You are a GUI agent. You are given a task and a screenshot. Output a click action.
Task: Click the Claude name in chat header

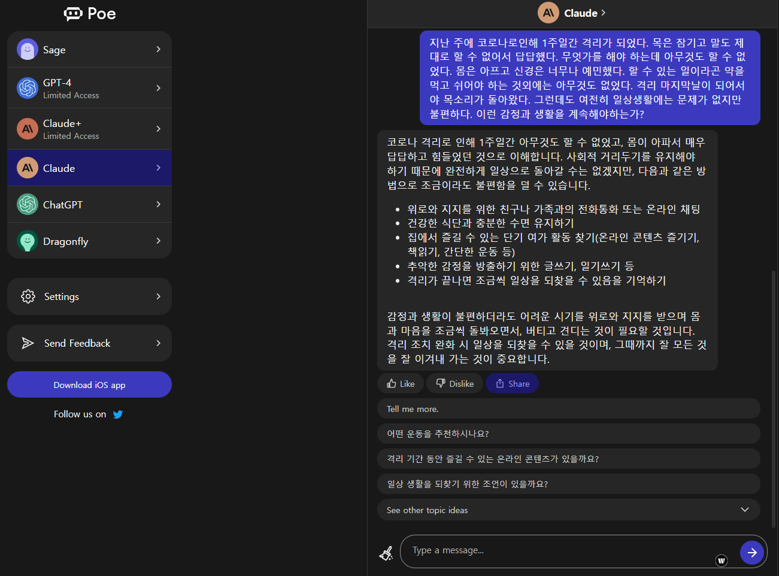pos(581,13)
